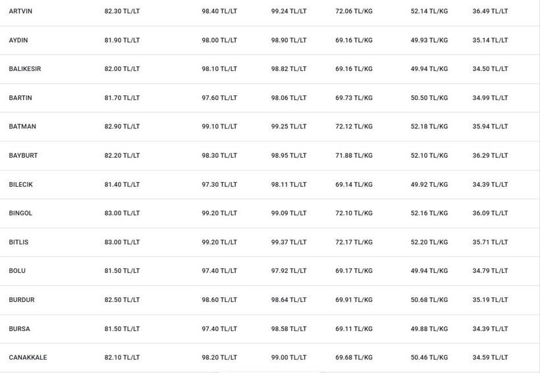Select the BURDUR row label
This screenshot has width=540, height=373.
pyautogui.click(x=22, y=300)
